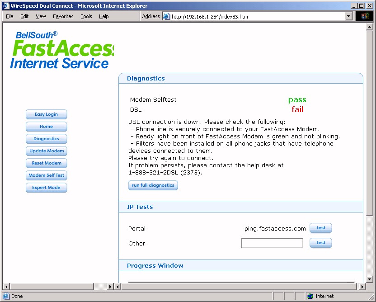Open the View menu
Image resolution: width=376 pixels, height=302 pixels.
(41, 16)
